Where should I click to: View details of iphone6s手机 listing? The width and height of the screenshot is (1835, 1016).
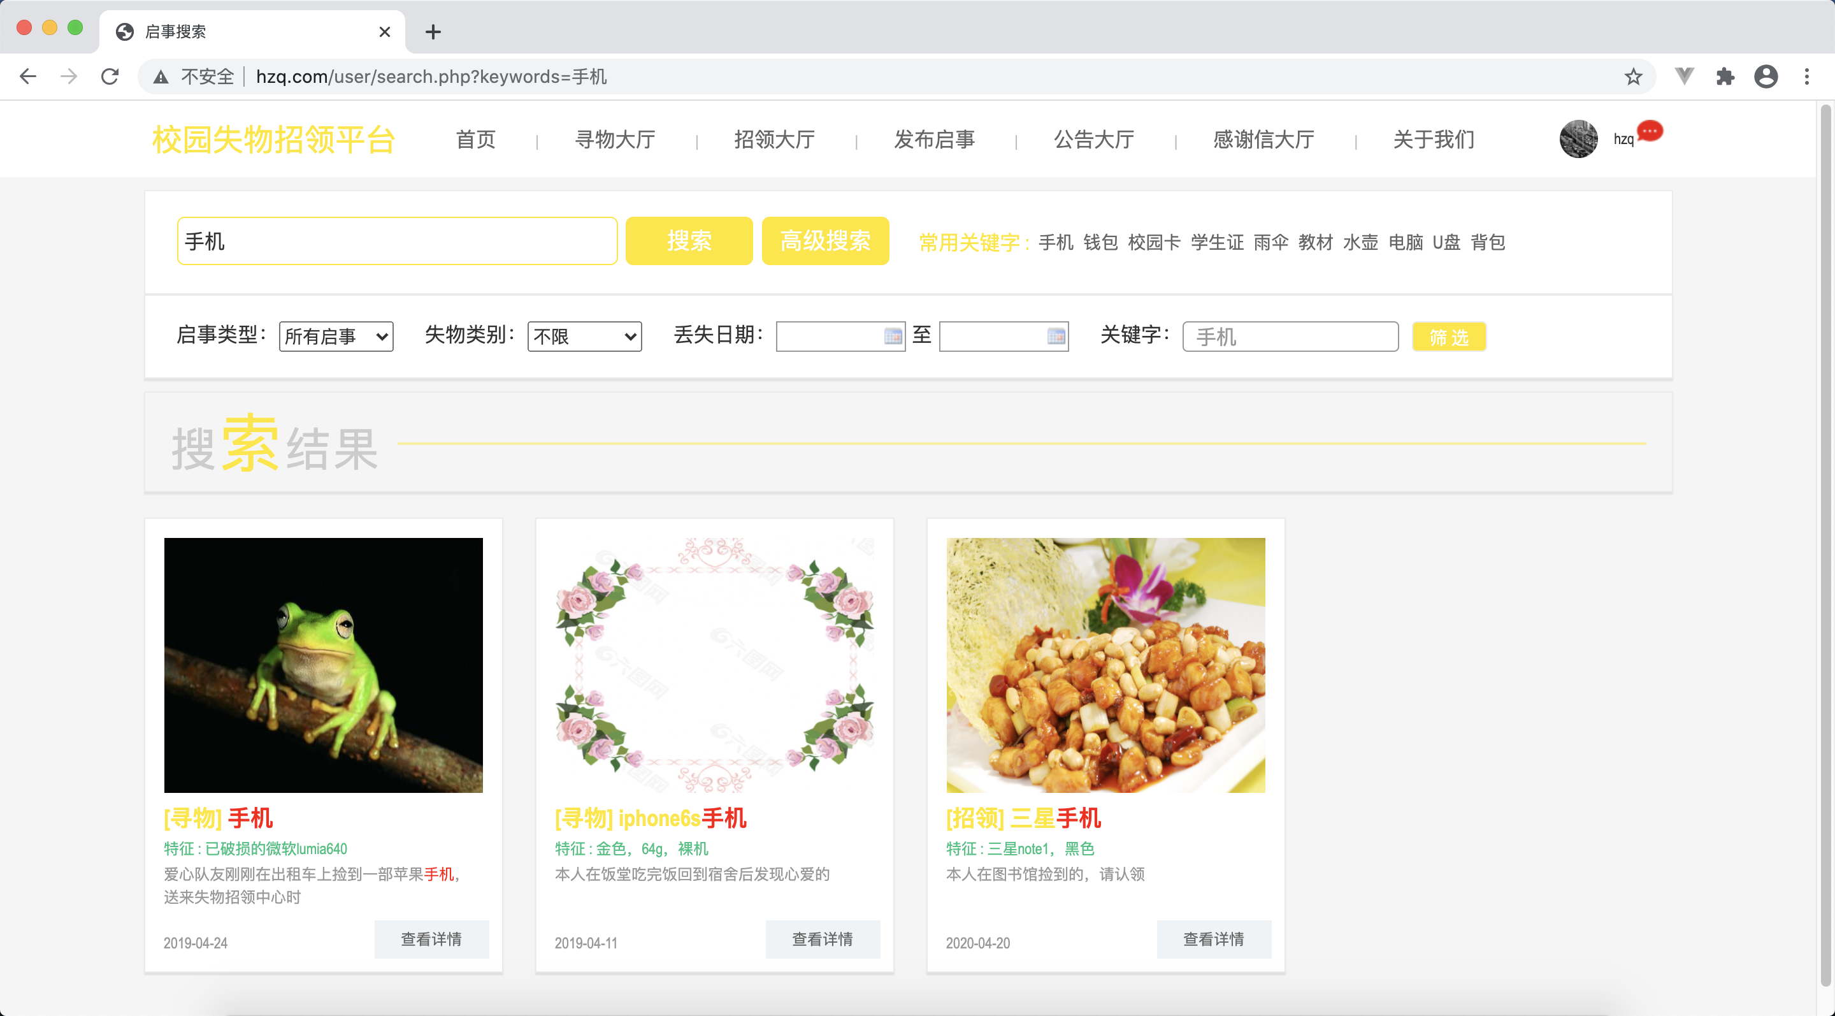click(823, 939)
